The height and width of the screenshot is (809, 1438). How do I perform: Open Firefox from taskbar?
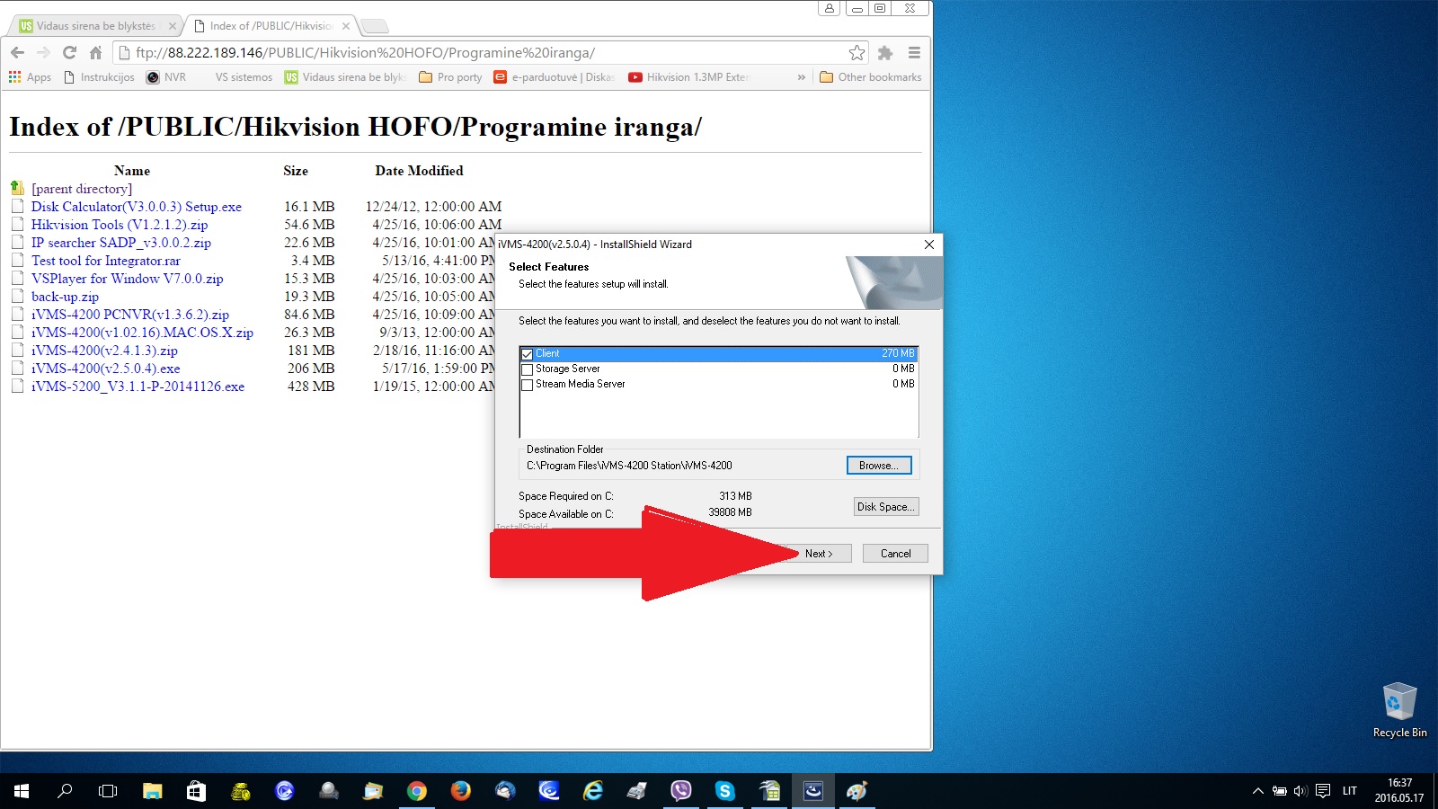[460, 791]
